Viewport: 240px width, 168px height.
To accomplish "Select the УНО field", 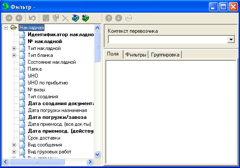I will pos(33,76).
